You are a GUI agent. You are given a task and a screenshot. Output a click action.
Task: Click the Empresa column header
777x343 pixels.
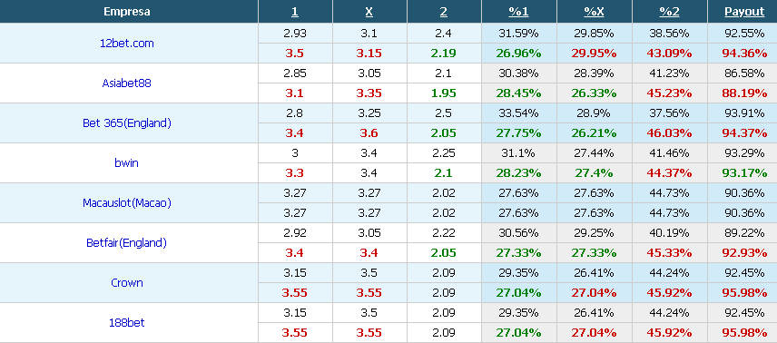click(127, 12)
